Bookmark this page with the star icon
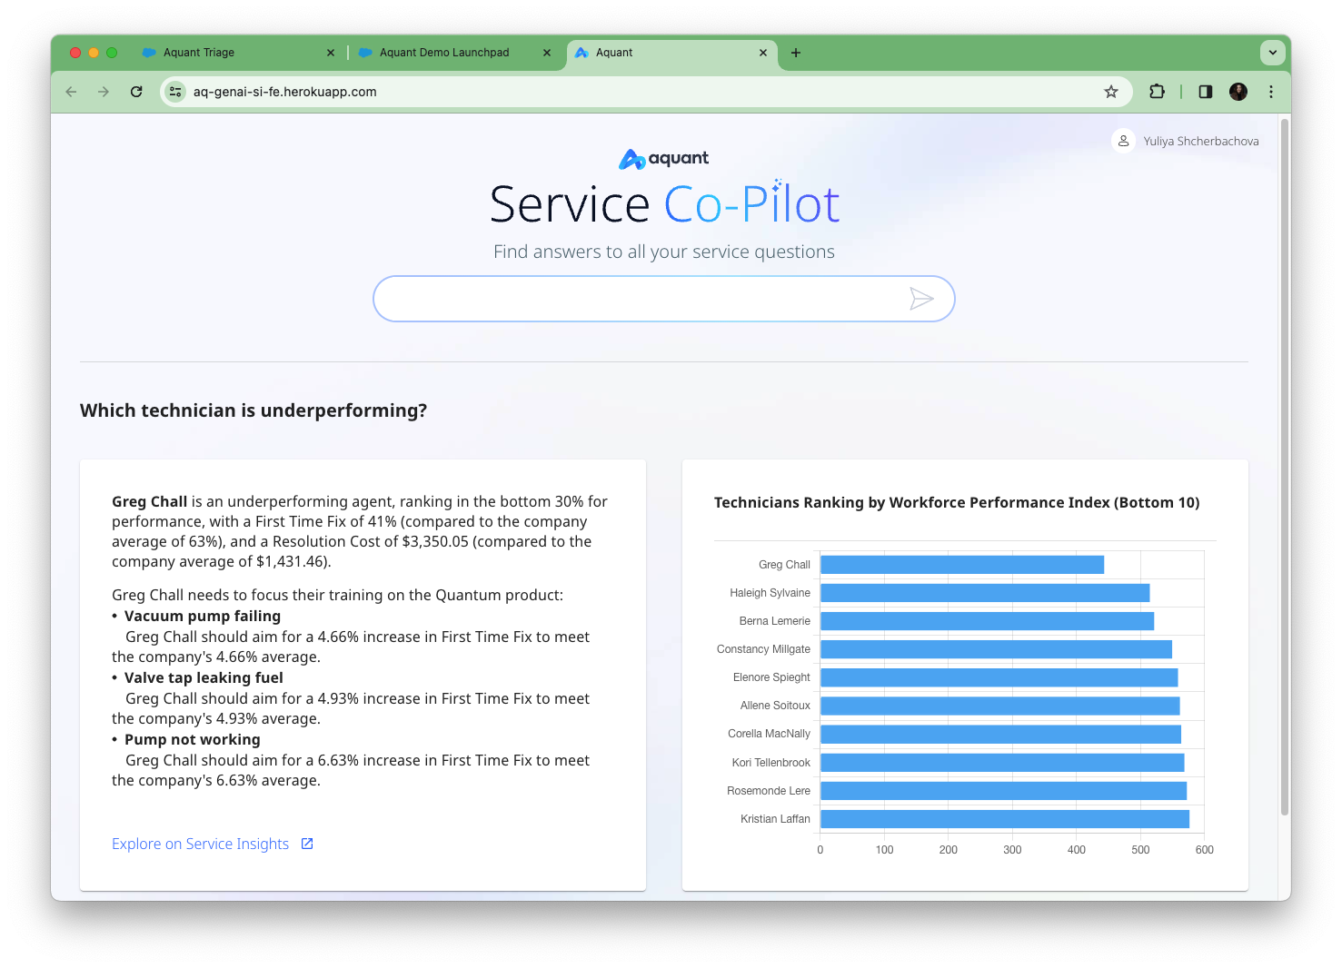 click(1110, 92)
